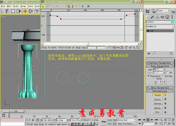The image size is (176, 126).
Task: Click the Loft01 object color swatch
Action: click(x=173, y=22)
